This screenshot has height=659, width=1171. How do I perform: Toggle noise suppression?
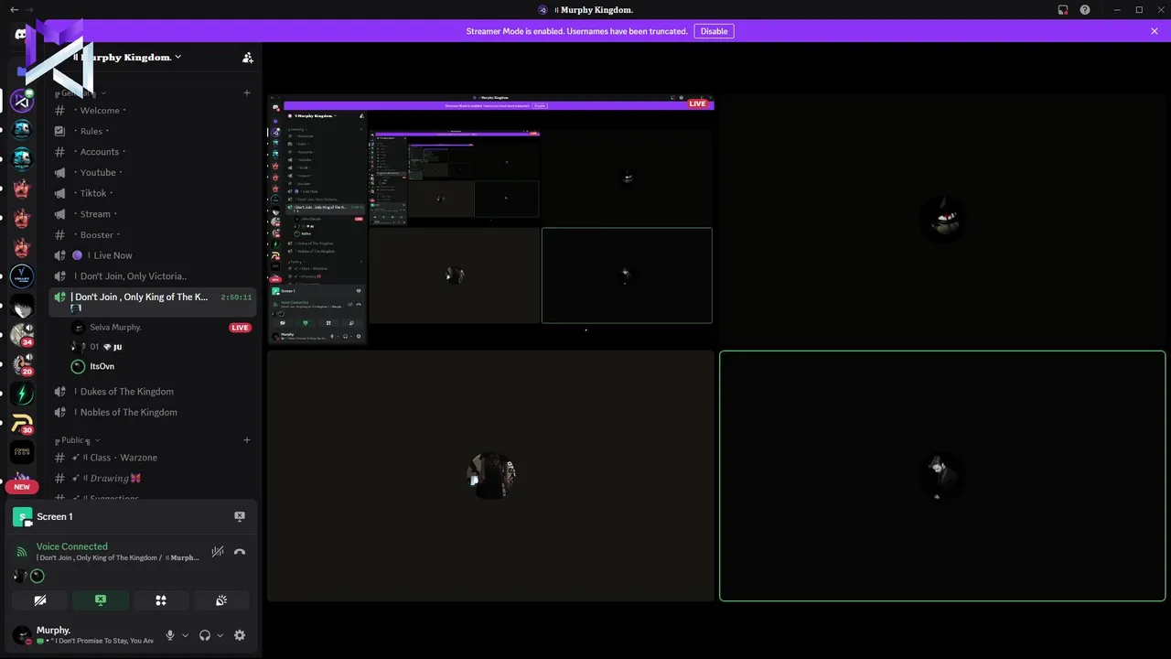click(218, 552)
